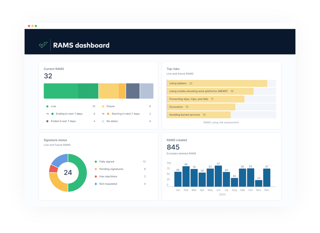Image resolution: width=320 pixels, height=233 pixels.
Task: Click the November bar showing 33
Action: click(x=258, y=183)
